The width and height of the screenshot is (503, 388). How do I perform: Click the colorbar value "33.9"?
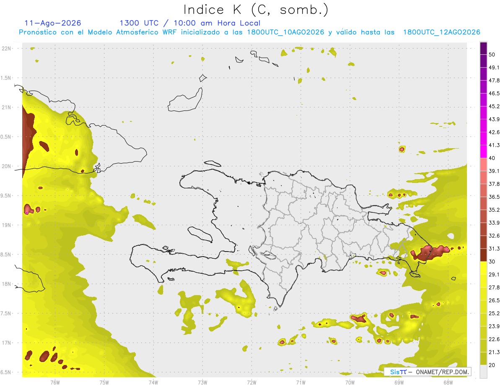(495, 223)
